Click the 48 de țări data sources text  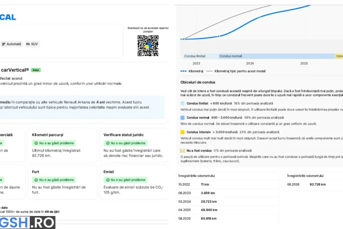[52, 212]
